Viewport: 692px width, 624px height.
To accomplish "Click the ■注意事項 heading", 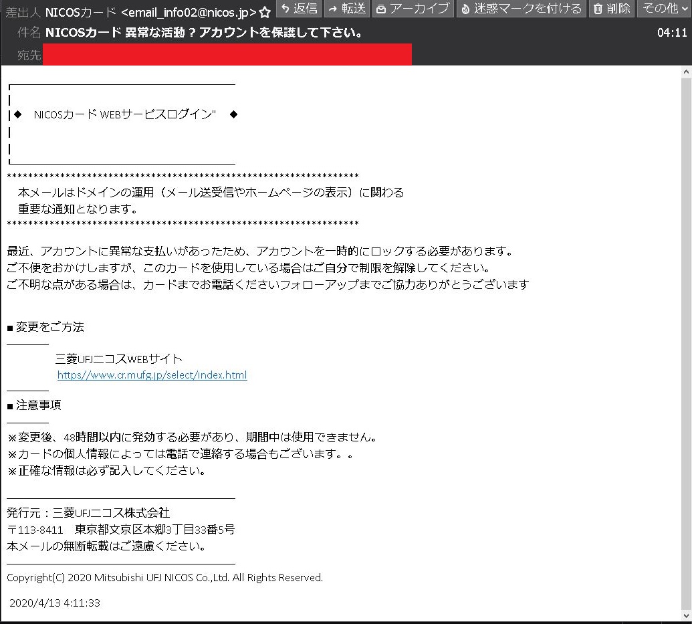I will 34,405.
